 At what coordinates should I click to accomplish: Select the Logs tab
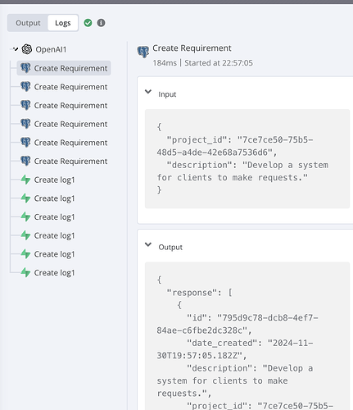click(x=63, y=23)
